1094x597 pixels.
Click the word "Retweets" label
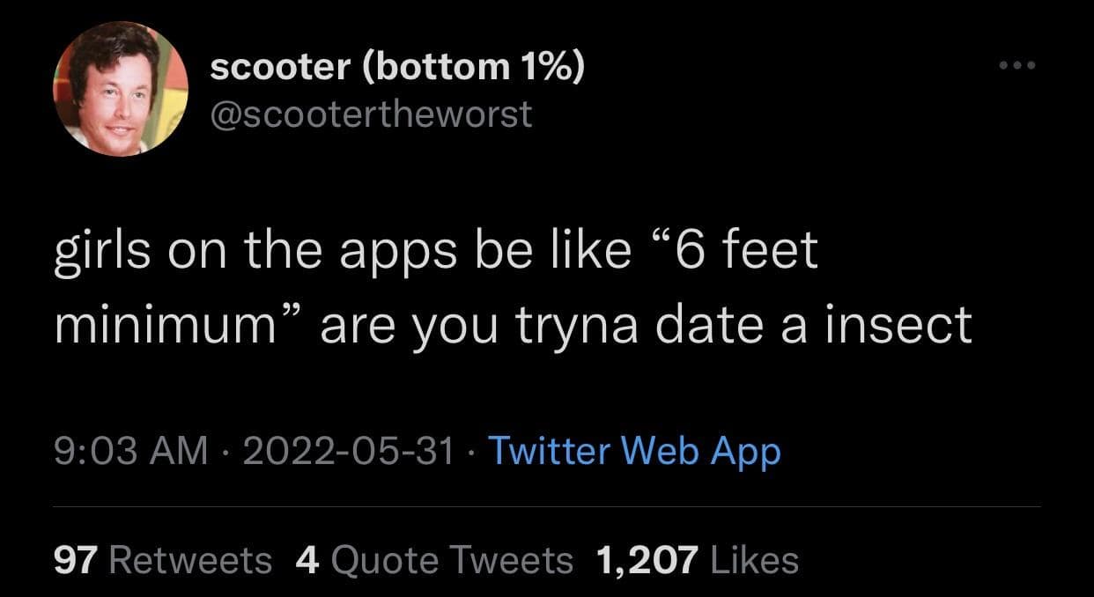tap(190, 559)
